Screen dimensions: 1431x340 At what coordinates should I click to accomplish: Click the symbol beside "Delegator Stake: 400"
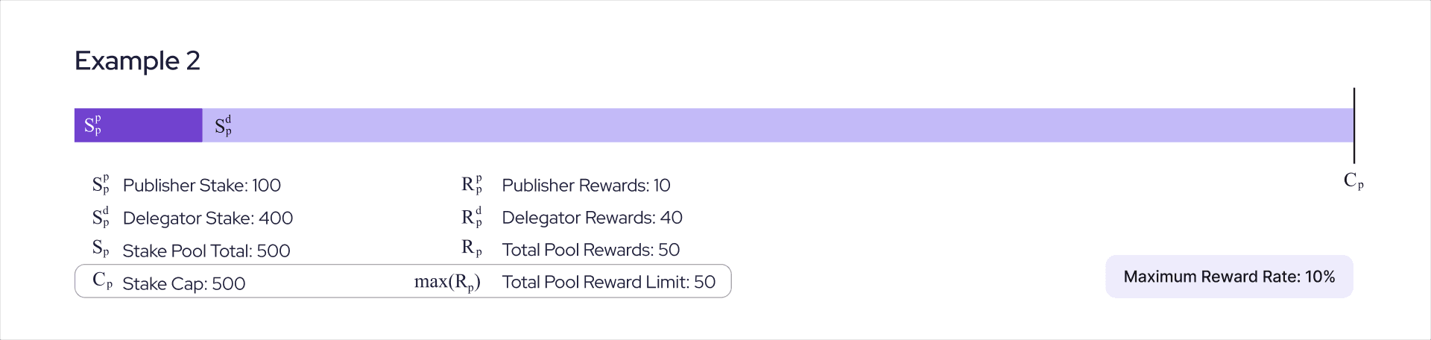point(101,218)
